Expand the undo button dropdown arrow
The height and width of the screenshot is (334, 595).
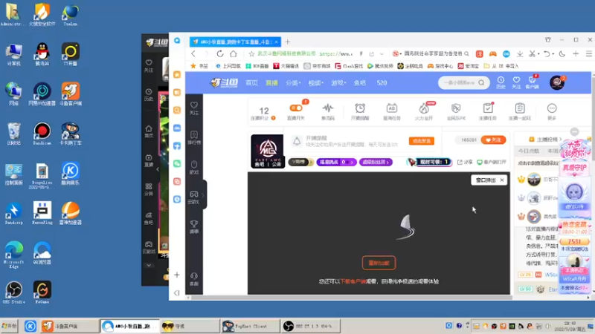[x=553, y=53]
